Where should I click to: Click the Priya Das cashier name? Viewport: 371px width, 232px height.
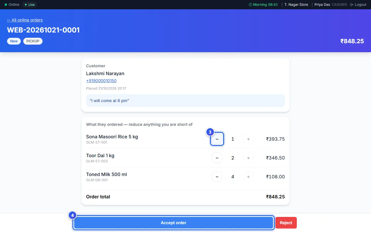[322, 5]
